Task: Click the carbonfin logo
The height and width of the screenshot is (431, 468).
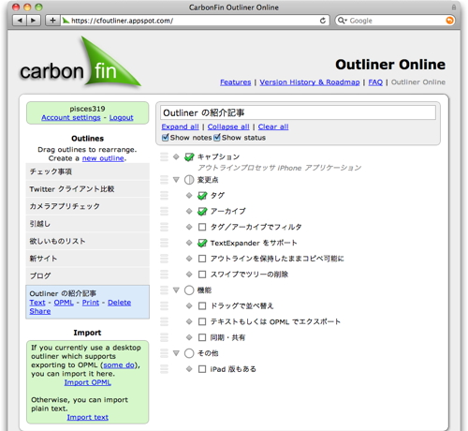Action: [80, 63]
